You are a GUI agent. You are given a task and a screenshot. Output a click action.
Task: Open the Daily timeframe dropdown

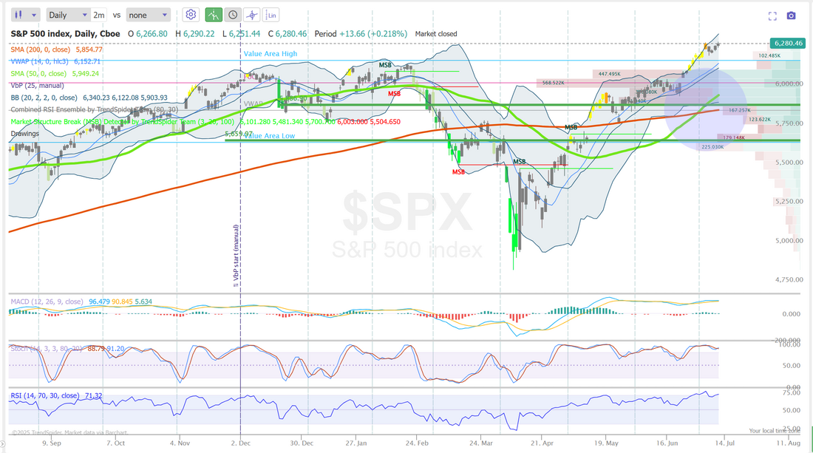68,15
